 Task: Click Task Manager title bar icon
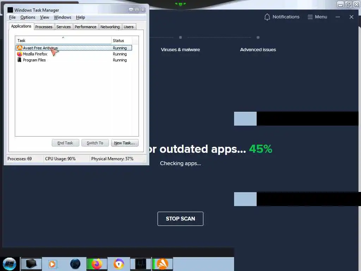(10, 10)
